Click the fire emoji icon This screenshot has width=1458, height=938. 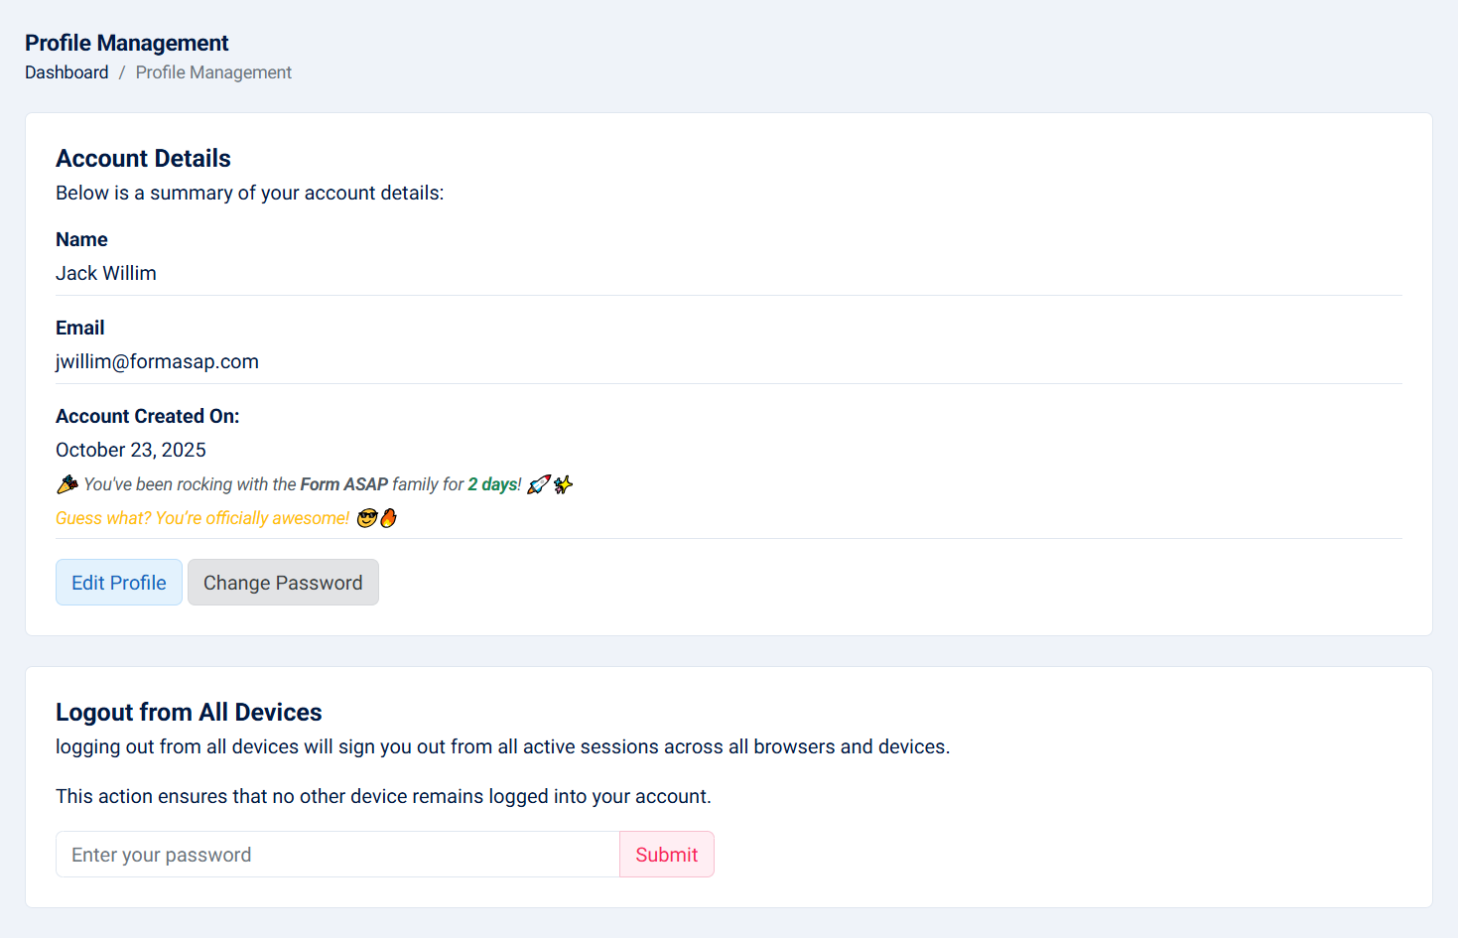pyautogui.click(x=388, y=518)
